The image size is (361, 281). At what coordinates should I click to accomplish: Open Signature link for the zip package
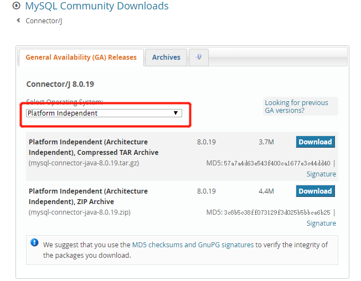[x=321, y=223]
